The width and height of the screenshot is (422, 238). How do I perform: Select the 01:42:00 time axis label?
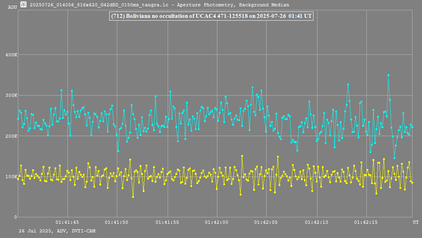coord(217,222)
